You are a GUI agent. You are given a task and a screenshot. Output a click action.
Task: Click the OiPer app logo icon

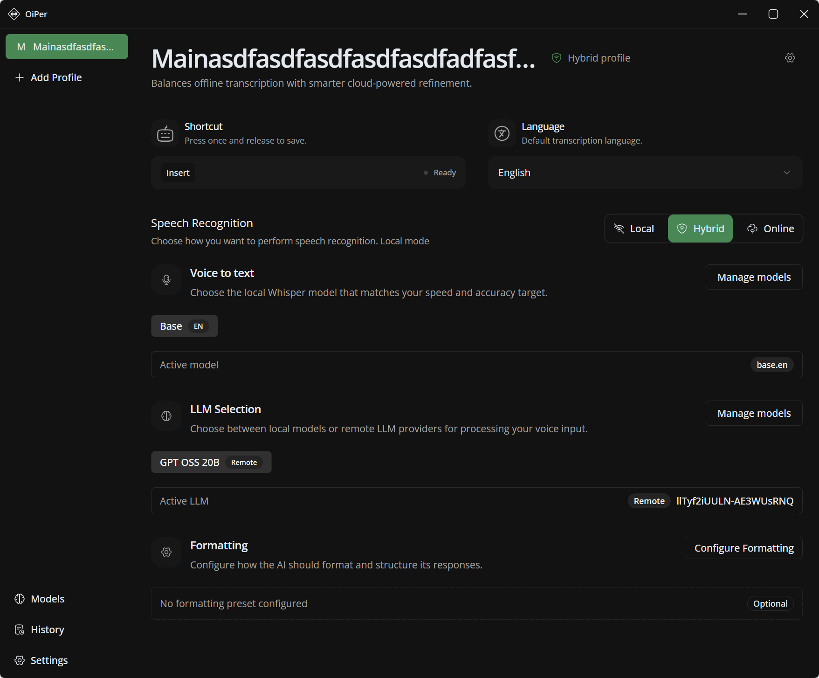[x=14, y=14]
